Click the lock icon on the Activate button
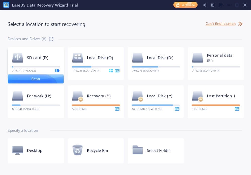The height and width of the screenshot is (175, 251). 178,5
